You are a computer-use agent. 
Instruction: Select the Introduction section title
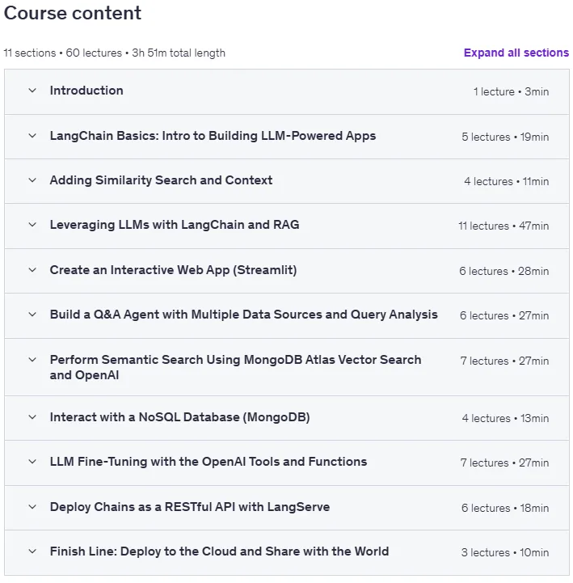click(86, 91)
